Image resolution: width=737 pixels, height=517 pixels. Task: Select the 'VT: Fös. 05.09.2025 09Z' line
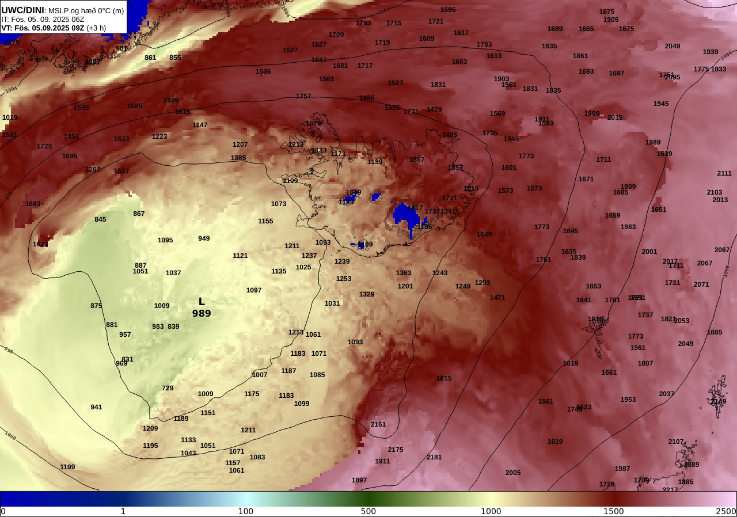[43, 28]
